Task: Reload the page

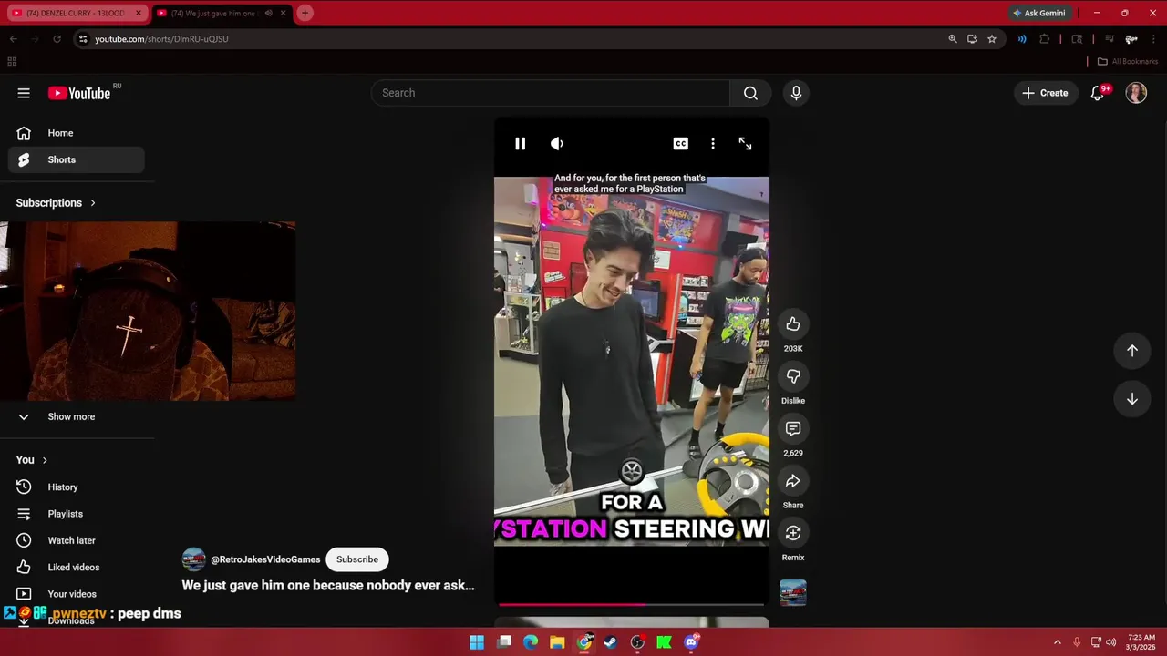Action: [57, 39]
